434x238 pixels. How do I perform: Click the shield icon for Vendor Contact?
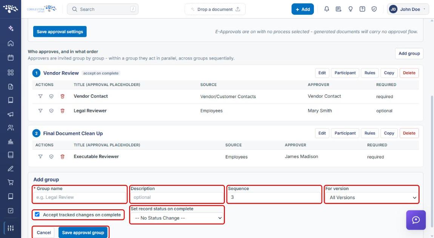click(x=51, y=96)
